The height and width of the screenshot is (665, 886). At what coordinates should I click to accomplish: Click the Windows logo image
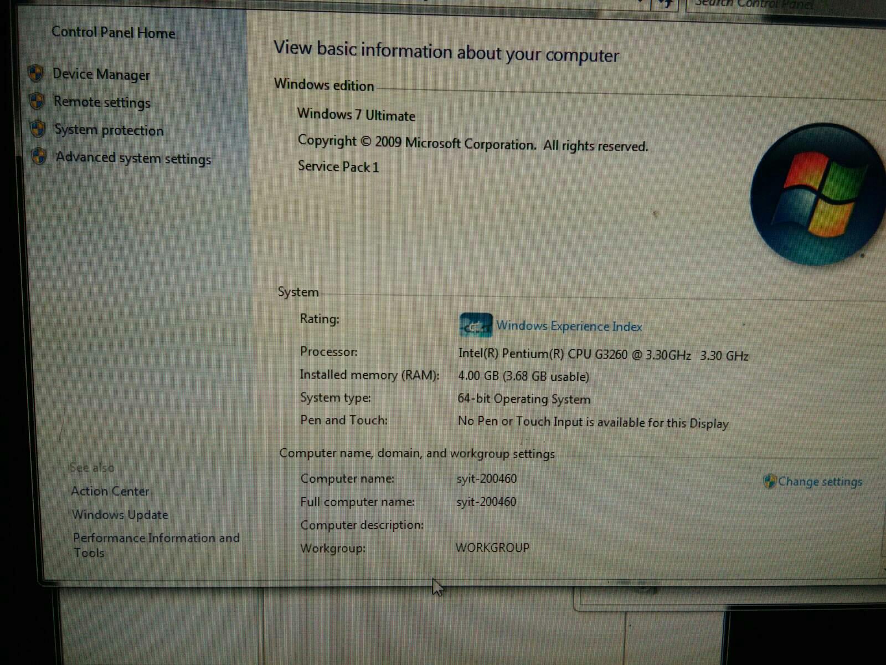817,194
